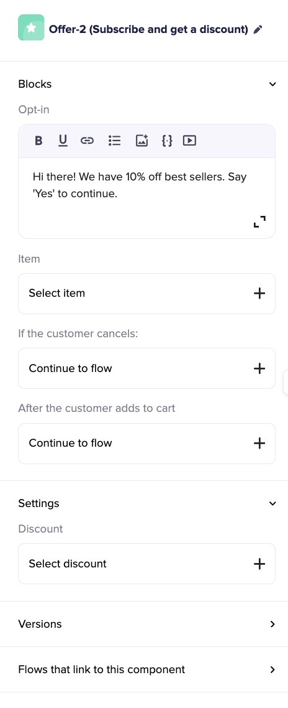Add flow for customer cancels option
The width and height of the screenshot is (288, 708).
click(259, 368)
